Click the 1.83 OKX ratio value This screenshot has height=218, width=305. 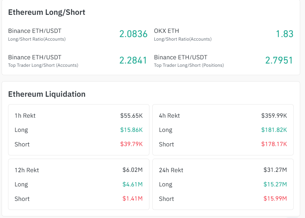pyautogui.click(x=285, y=34)
